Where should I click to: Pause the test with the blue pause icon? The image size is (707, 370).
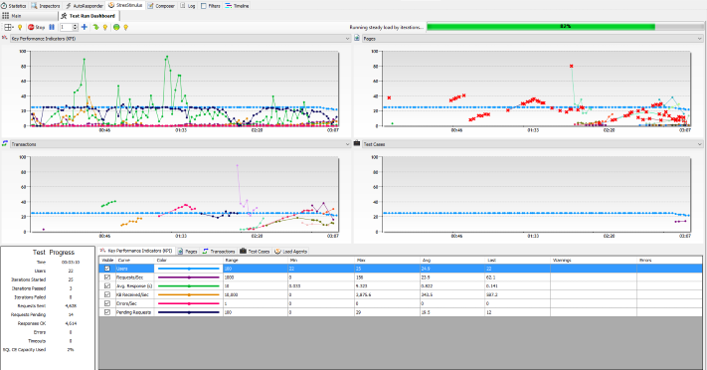click(x=52, y=27)
